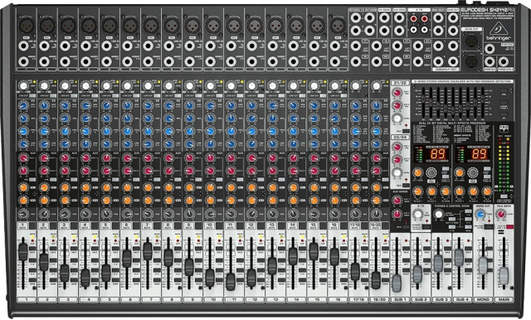Toggle the channel 9 Low Cut switch
Image resolution: width=531 pixels, height=320 pixels.
(197, 96)
